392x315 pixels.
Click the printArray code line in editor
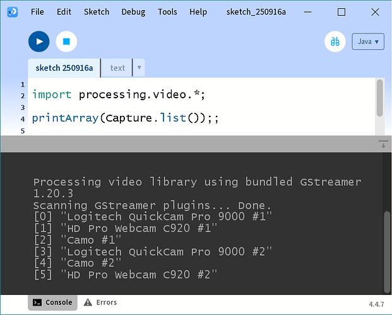coord(125,118)
